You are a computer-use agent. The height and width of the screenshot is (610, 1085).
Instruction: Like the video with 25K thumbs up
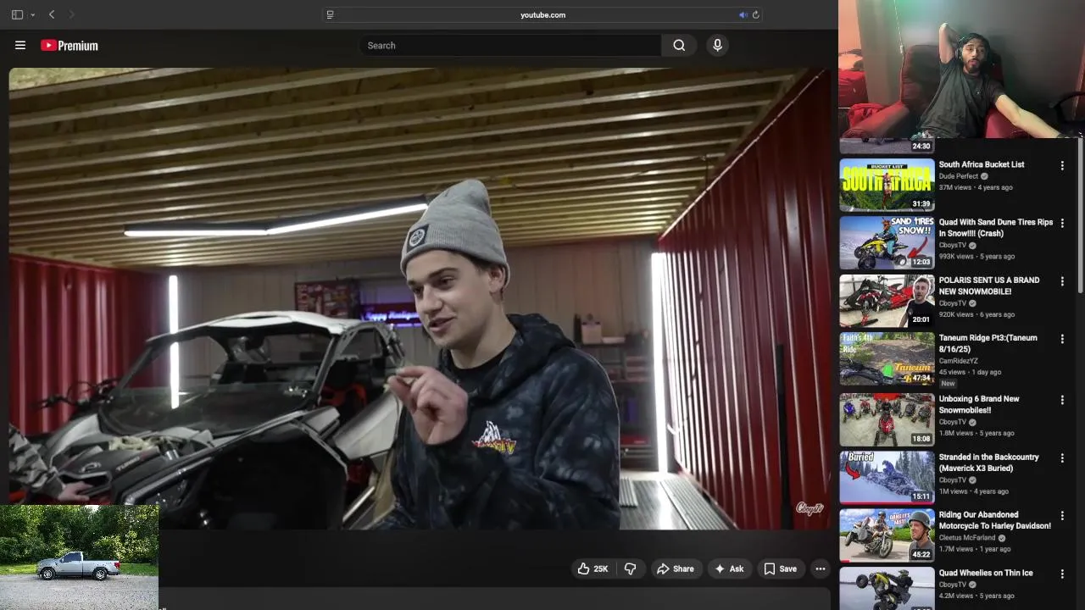pos(593,568)
